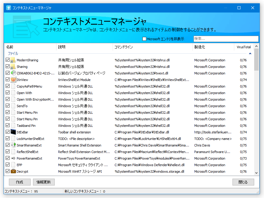
Task: Sort by the コマンドライン column header
Action: click(153, 47)
